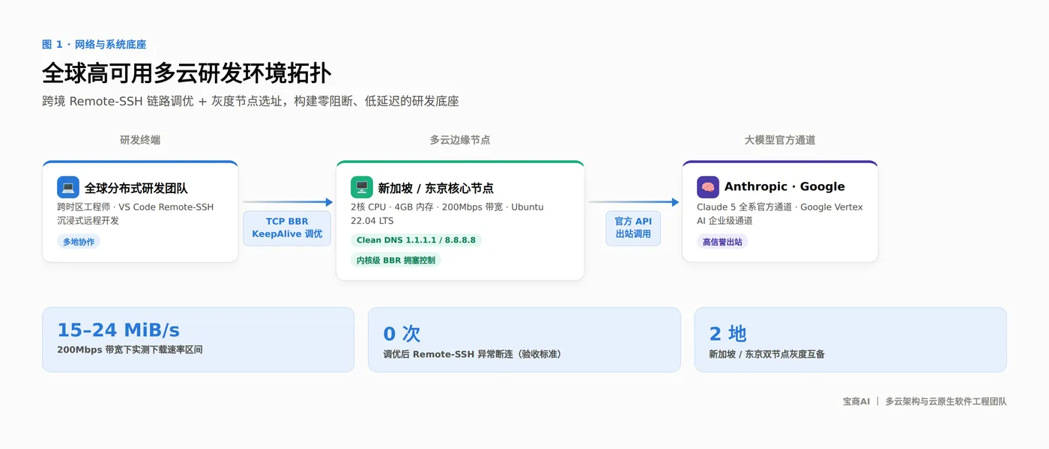Click the 多云架构与云原生软件工程团队 footer text
The image size is (1049, 449).
pyautogui.click(x=946, y=401)
